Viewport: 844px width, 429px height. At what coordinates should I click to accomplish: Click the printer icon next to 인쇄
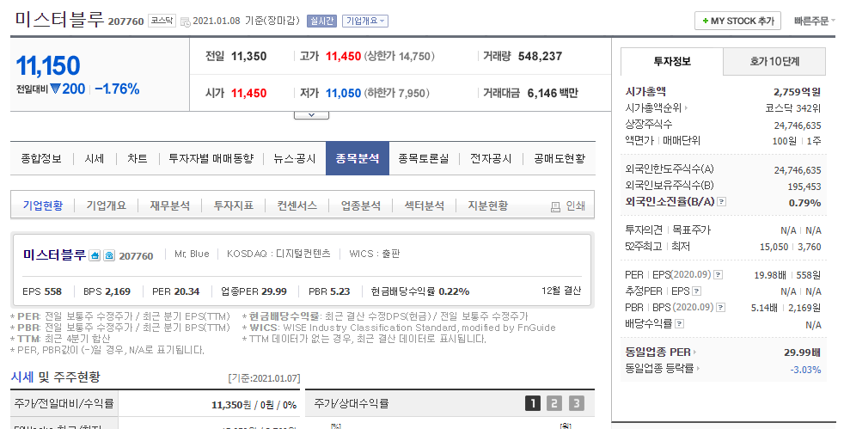555,206
